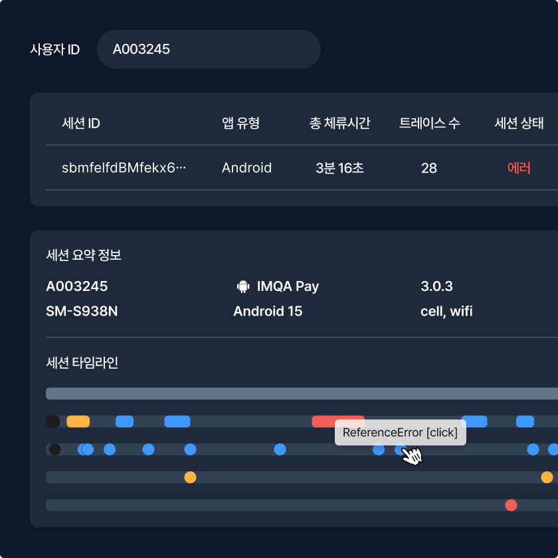Viewport: 558px width, 558px height.
Task: Click the first blue event marker on the timeline
Action: click(123, 421)
